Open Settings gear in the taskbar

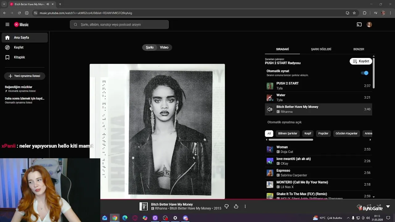pos(175,218)
